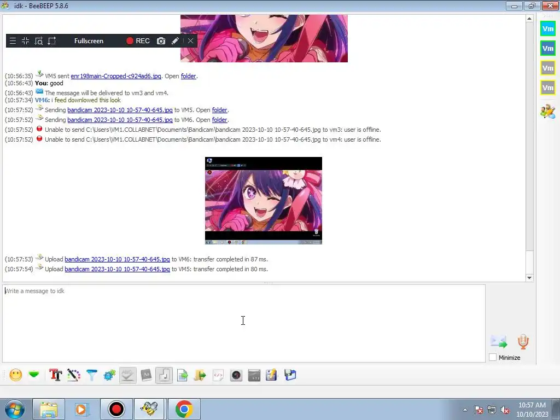Open Windows Explorer from the taskbar
560x420 pixels.
pyautogui.click(x=49, y=409)
